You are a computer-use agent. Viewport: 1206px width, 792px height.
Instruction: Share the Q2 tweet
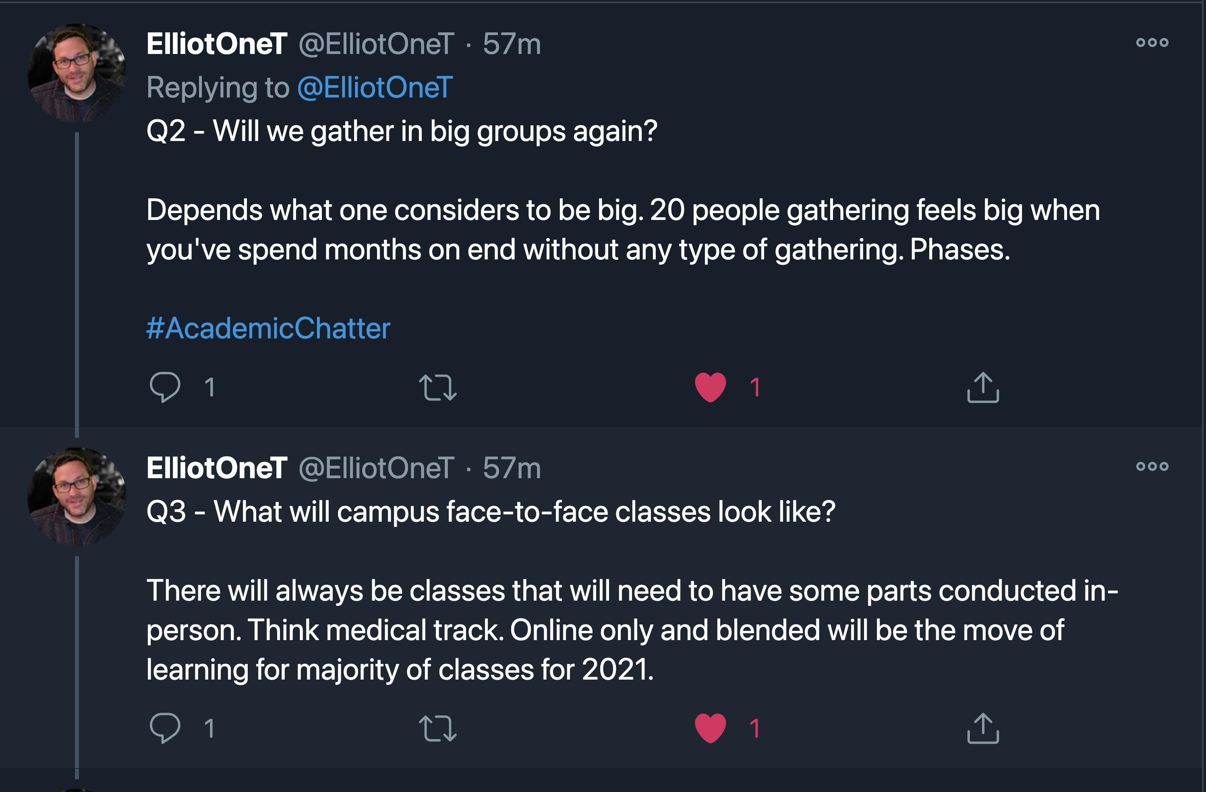(983, 388)
